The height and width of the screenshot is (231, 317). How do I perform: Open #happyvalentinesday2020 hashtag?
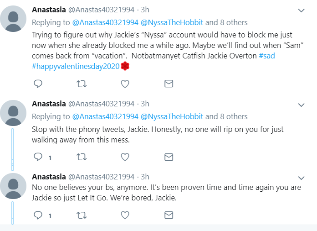[76, 66]
